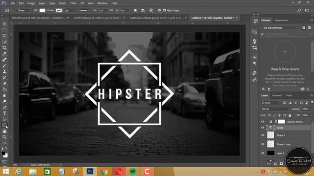Select the Move tool

(x=4, y=24)
